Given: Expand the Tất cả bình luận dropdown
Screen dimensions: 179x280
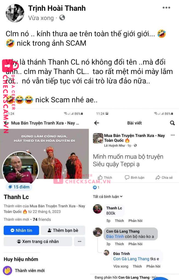Looking at the screenshot, I should click(x=108, y=197).
